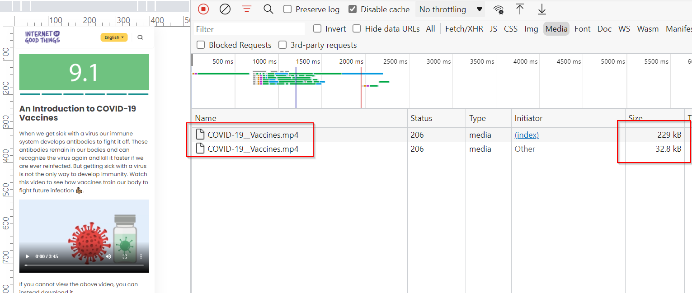Select the first COVID-19__Vaccines.mp4 request
692x293 pixels.
point(252,135)
